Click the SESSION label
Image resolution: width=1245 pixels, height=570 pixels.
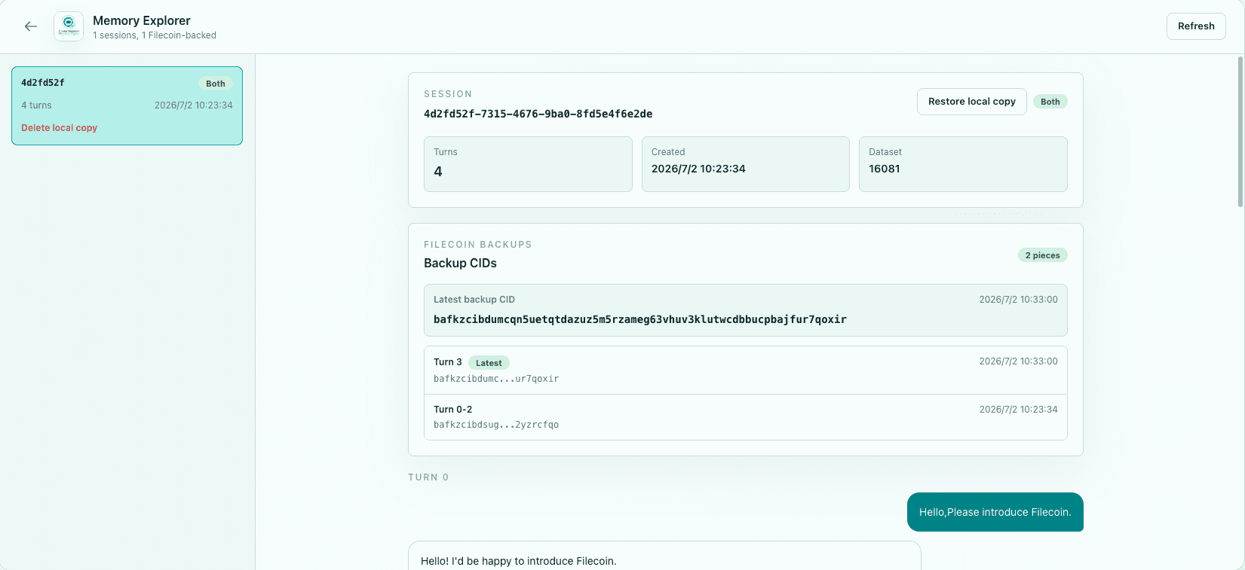coord(448,94)
